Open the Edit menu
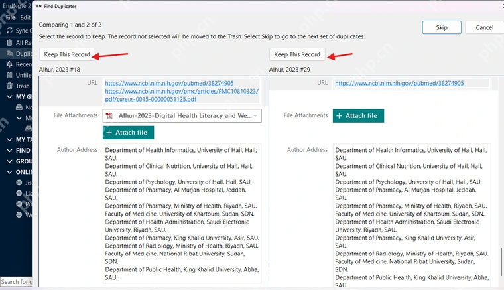 point(25,17)
